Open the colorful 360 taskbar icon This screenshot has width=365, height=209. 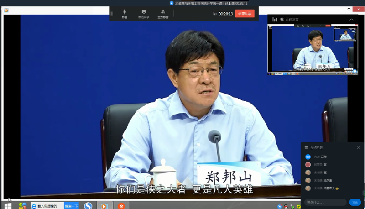[23, 206]
